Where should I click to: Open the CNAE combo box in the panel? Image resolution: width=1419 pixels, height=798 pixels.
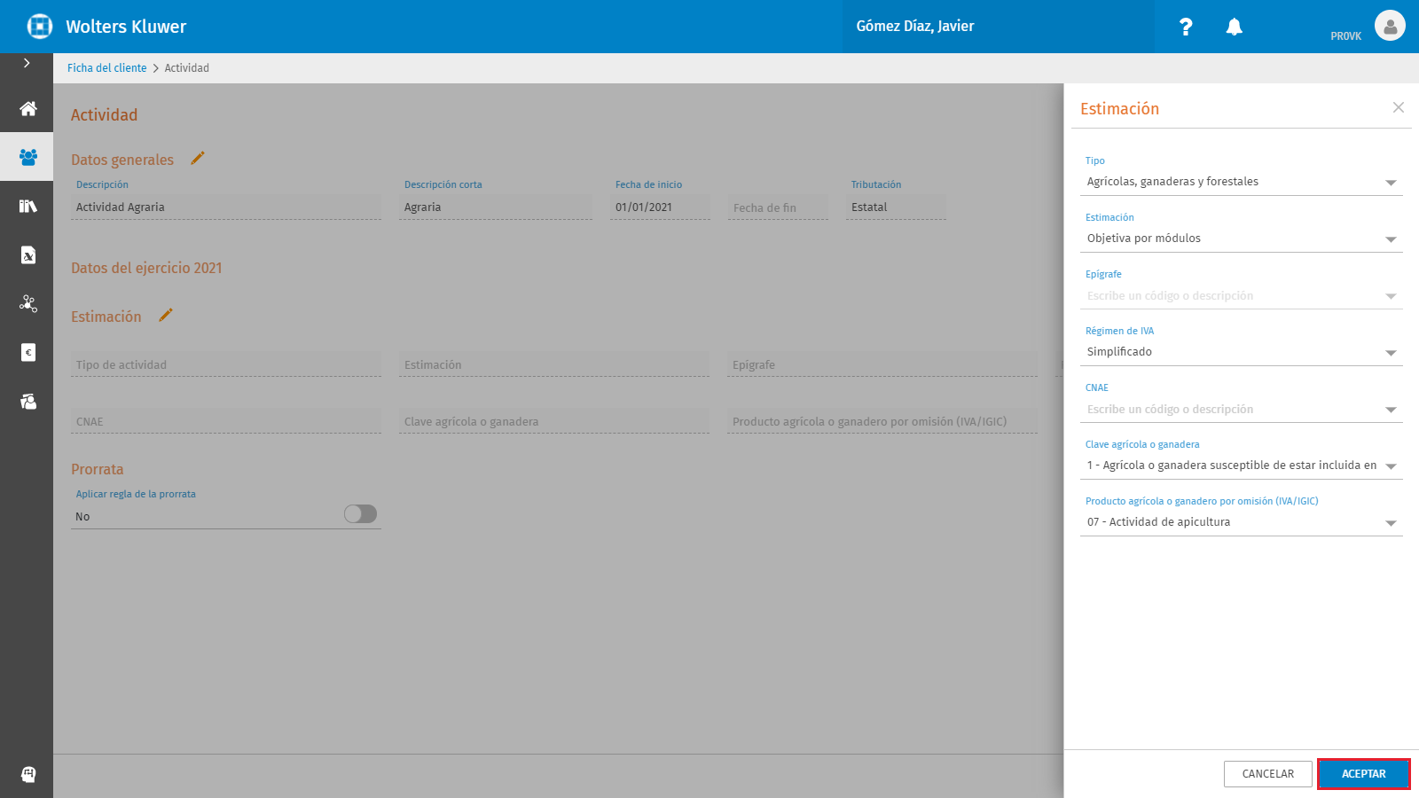[1242, 409]
